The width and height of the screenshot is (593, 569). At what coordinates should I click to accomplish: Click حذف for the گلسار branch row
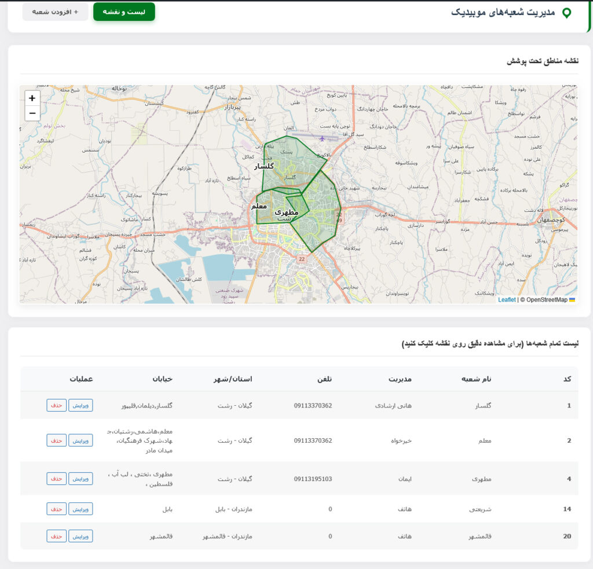(x=56, y=405)
